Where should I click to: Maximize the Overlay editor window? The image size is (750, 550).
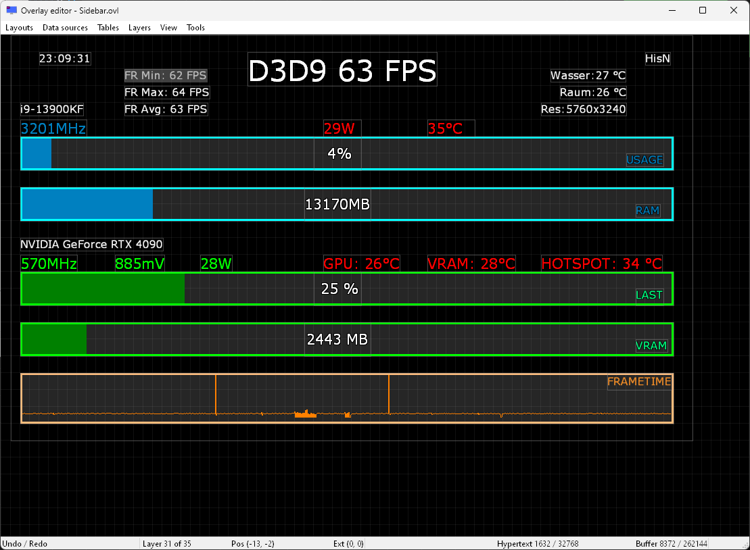click(703, 10)
